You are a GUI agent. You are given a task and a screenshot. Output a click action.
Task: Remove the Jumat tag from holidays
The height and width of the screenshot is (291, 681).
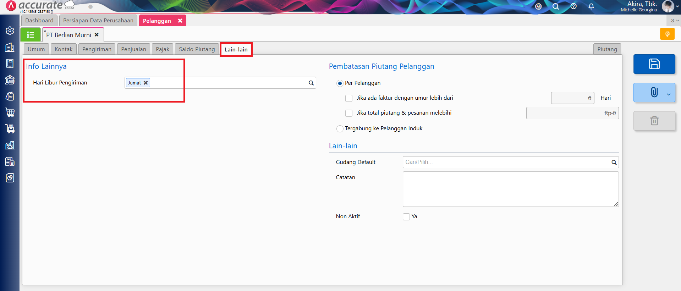pos(145,83)
